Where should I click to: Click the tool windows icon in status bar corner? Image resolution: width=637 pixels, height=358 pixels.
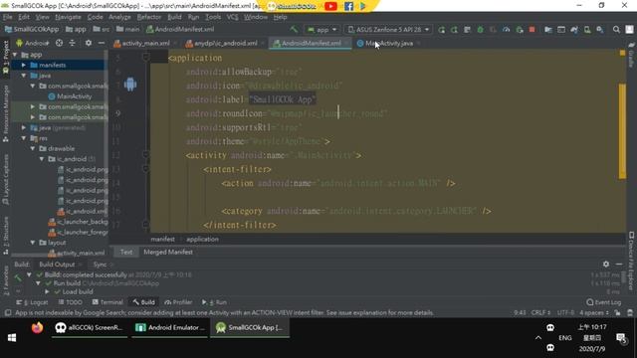pos(8,313)
